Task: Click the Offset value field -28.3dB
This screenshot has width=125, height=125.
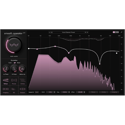Action: [80, 92]
